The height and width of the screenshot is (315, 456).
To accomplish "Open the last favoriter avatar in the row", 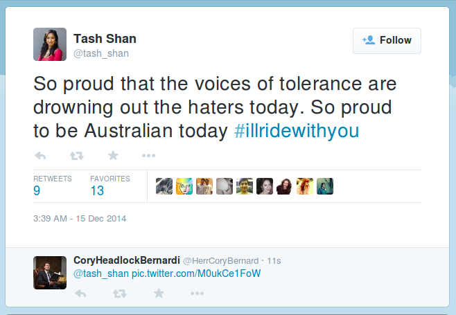I will pos(325,186).
